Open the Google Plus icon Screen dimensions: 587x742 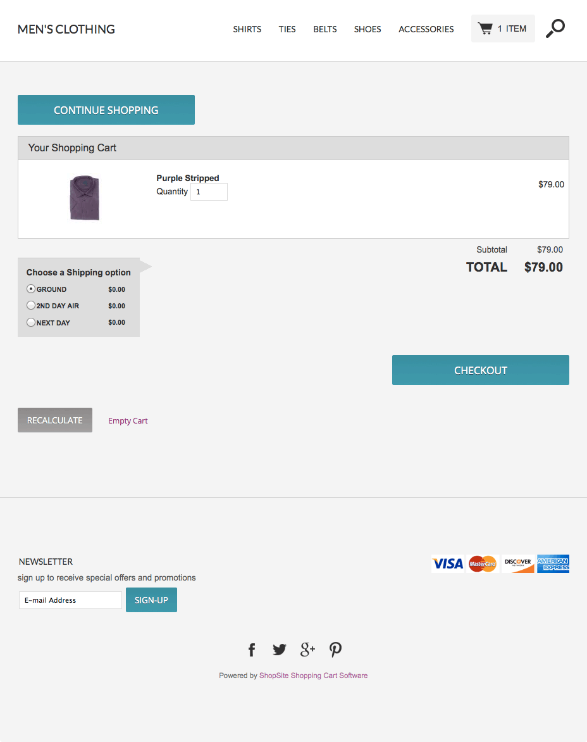tap(307, 649)
